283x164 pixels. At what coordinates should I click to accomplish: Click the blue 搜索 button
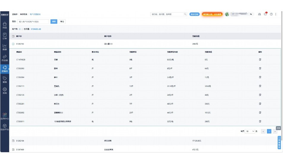[54, 21]
